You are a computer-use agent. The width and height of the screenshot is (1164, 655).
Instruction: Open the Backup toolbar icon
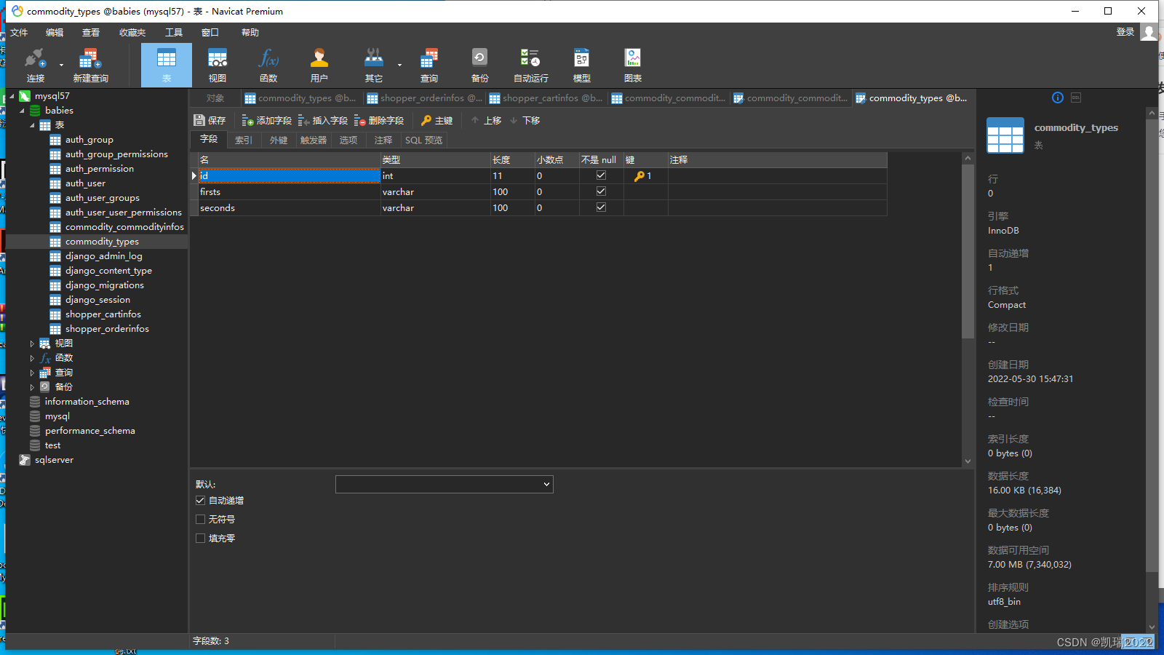point(479,65)
